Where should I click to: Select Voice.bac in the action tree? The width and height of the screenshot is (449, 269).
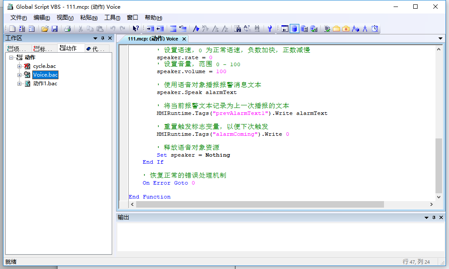click(45, 75)
